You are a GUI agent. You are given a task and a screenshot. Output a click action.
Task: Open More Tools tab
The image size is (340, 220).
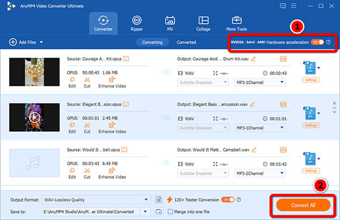pyautogui.click(x=236, y=23)
